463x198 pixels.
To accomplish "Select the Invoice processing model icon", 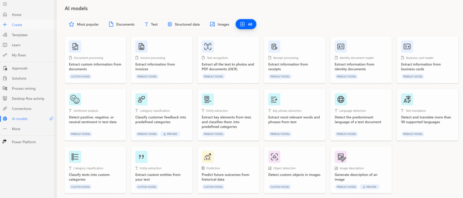I will click(x=142, y=46).
